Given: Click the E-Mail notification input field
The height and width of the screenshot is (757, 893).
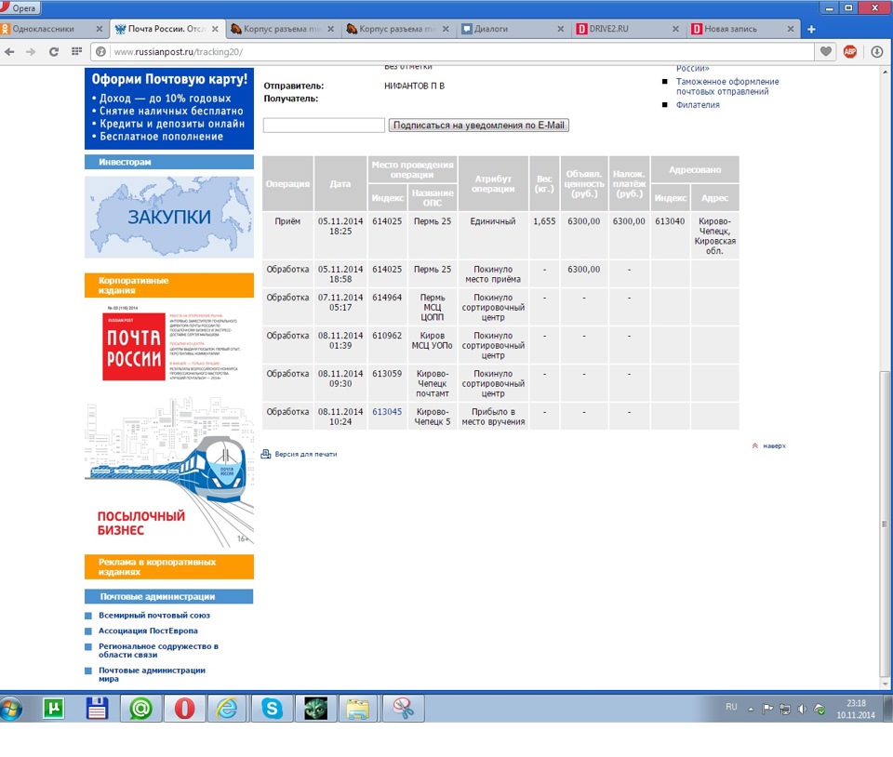Looking at the screenshot, I should (324, 125).
